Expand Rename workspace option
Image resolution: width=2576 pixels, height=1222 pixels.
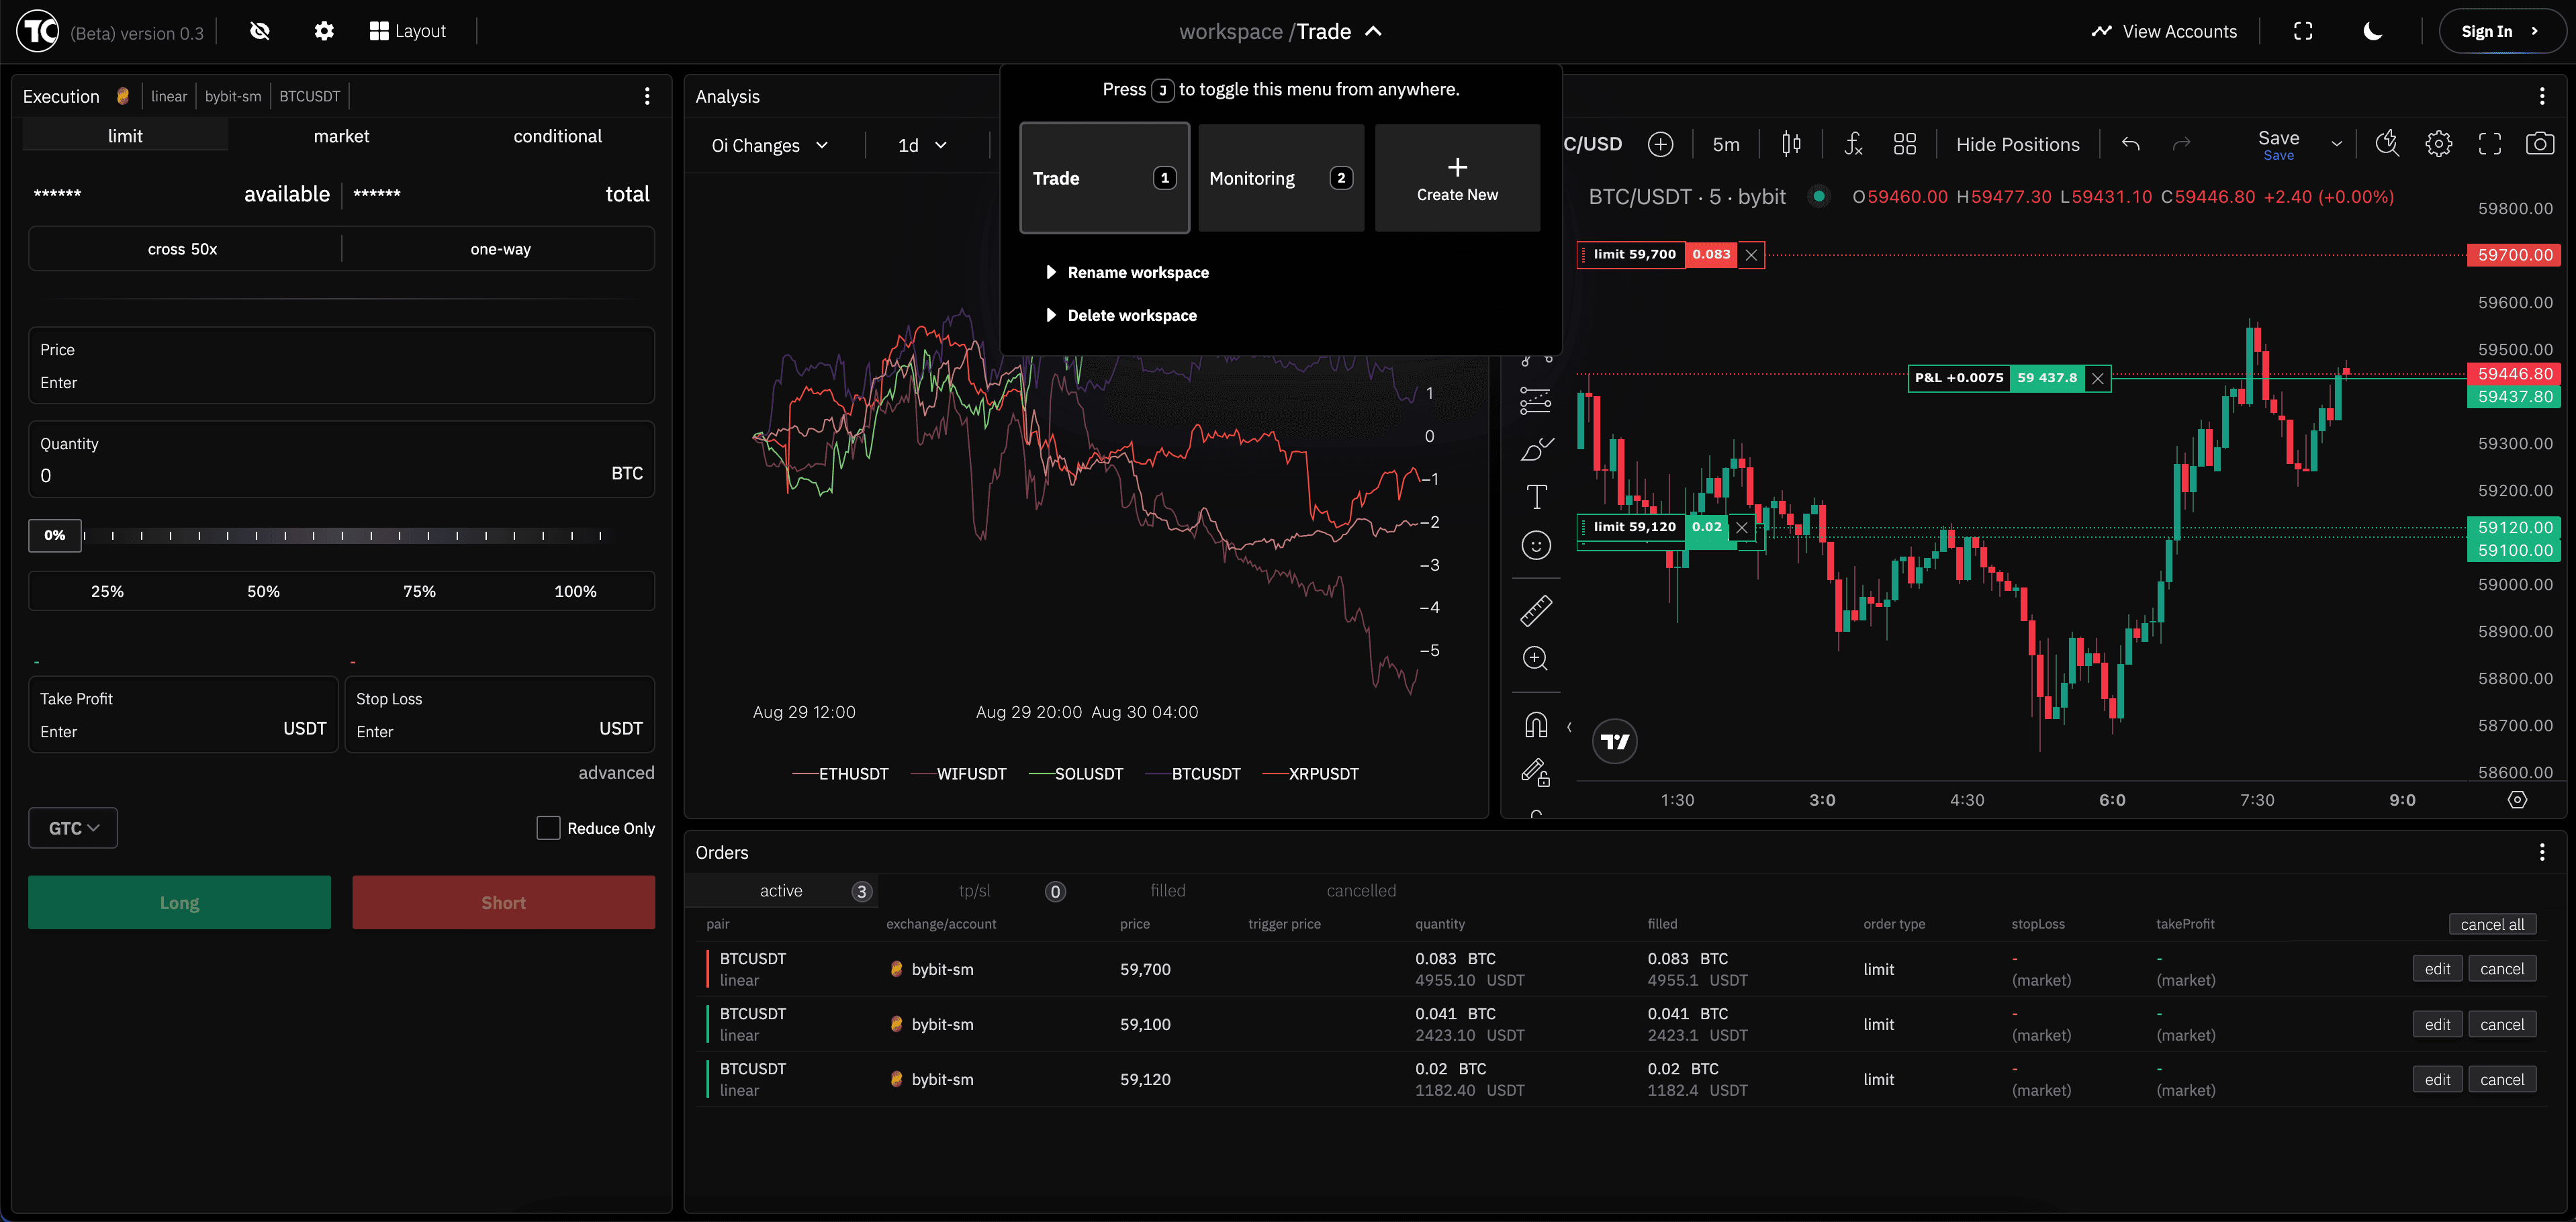click(1127, 272)
